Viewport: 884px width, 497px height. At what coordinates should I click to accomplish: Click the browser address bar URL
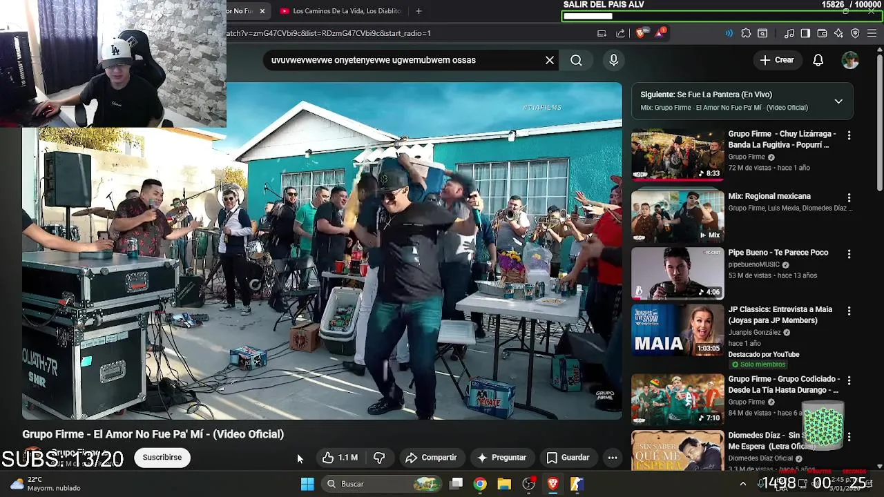point(329,33)
